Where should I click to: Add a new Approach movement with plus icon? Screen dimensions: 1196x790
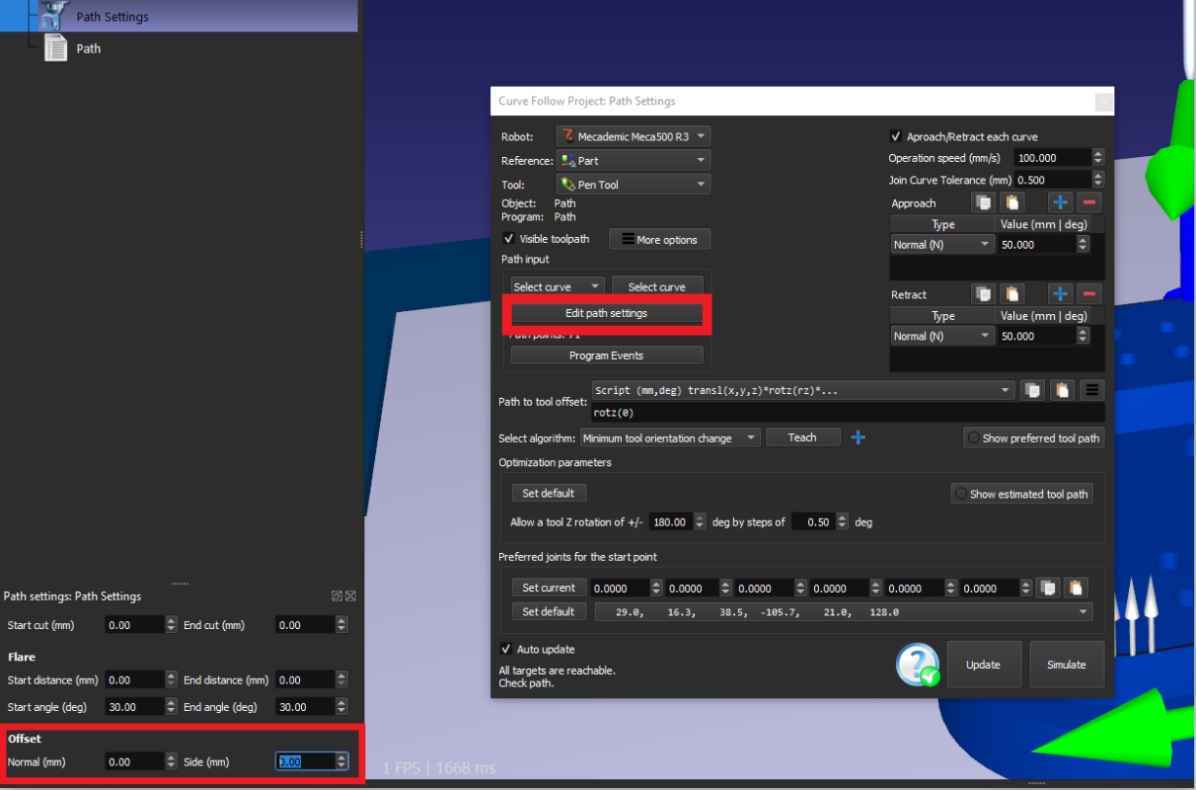[x=1060, y=202]
